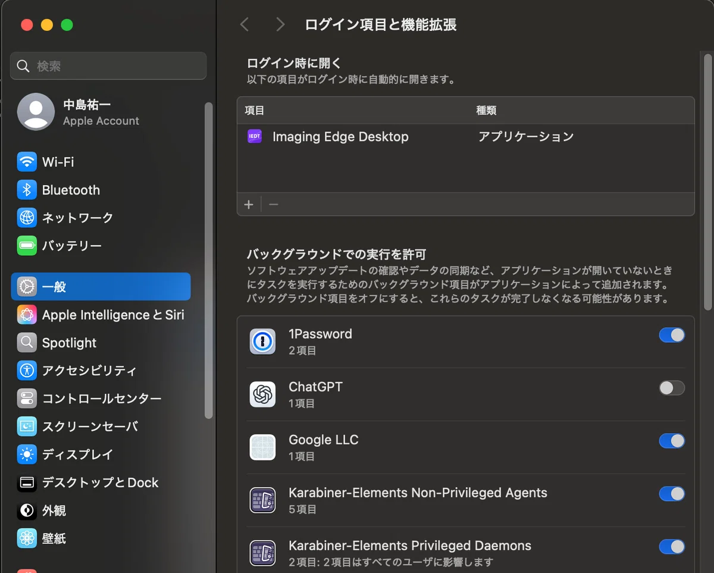Click the account avatar of 中島祐一
The image size is (714, 573).
click(x=36, y=112)
